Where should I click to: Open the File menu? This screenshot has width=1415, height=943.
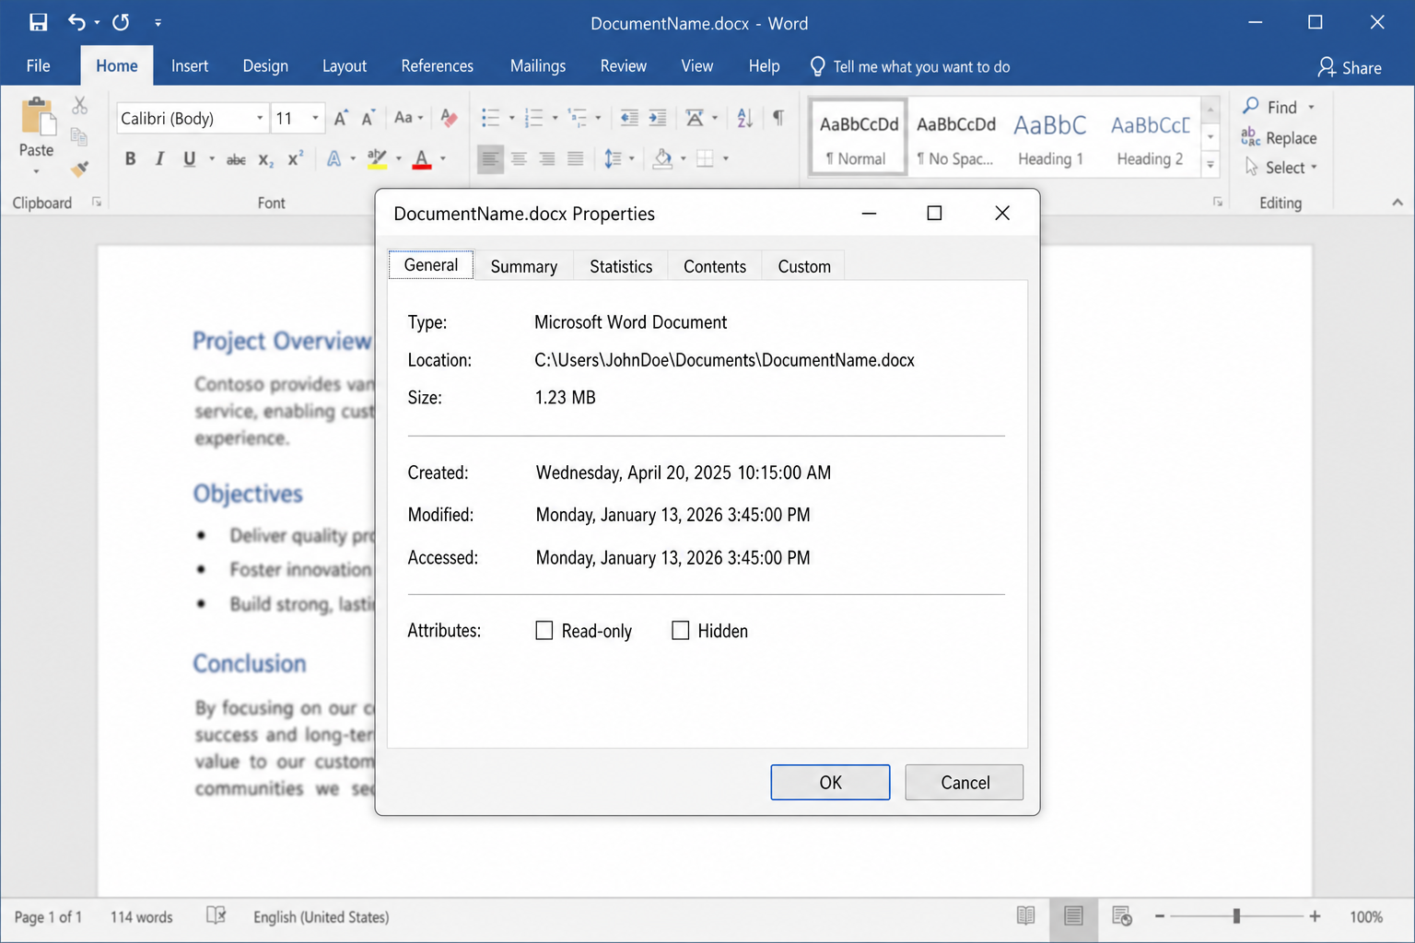[39, 66]
